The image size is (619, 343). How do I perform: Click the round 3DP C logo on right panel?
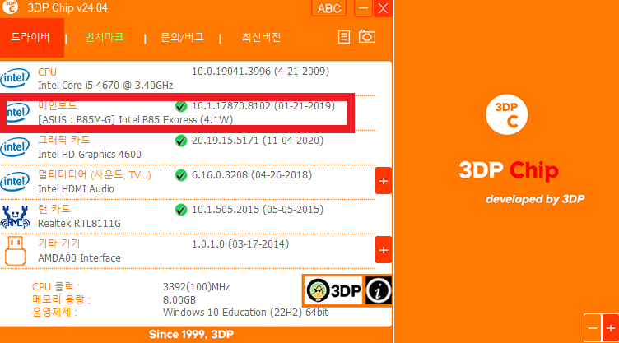point(506,114)
